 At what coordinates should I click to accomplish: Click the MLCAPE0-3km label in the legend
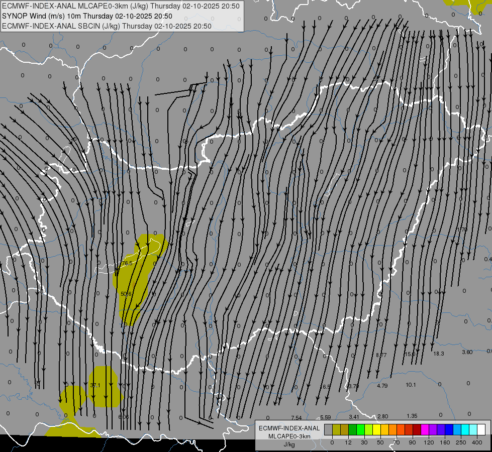pos(289,436)
